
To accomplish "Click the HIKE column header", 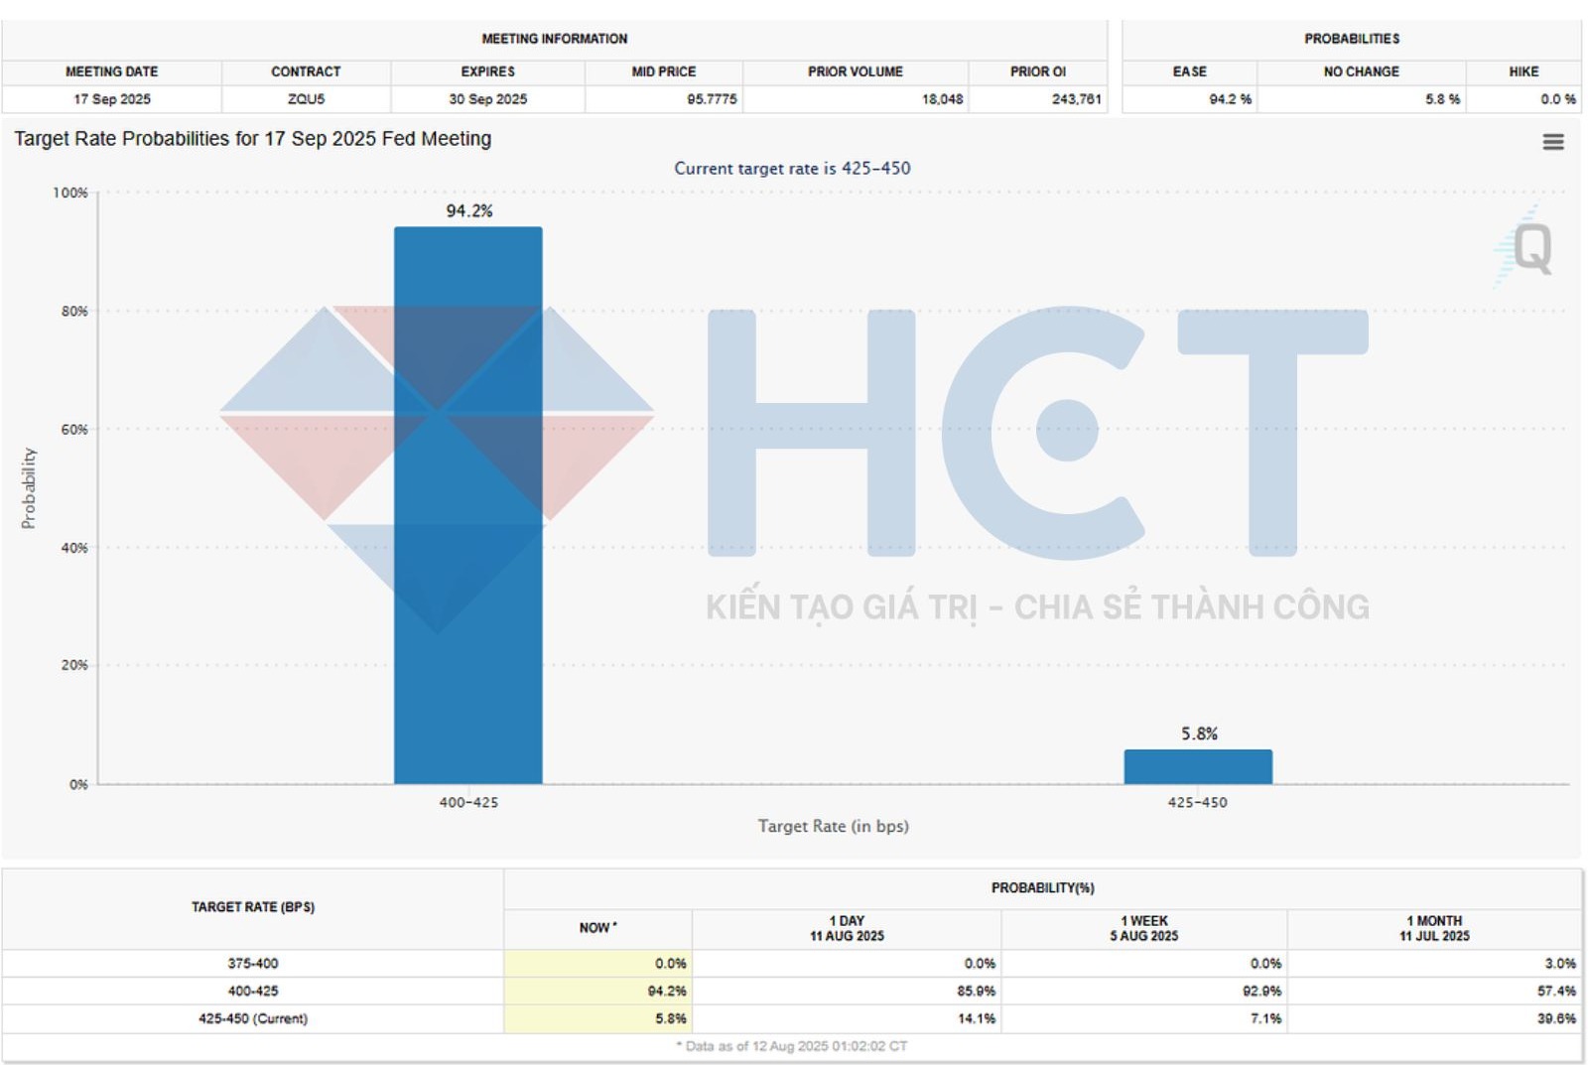I will click(1522, 71).
